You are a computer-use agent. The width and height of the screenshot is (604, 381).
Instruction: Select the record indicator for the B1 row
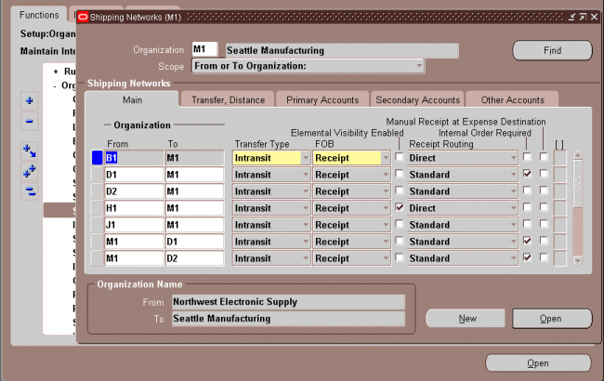coord(97,158)
